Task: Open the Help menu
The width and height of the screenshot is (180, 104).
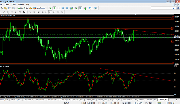Action: coord(28,5)
